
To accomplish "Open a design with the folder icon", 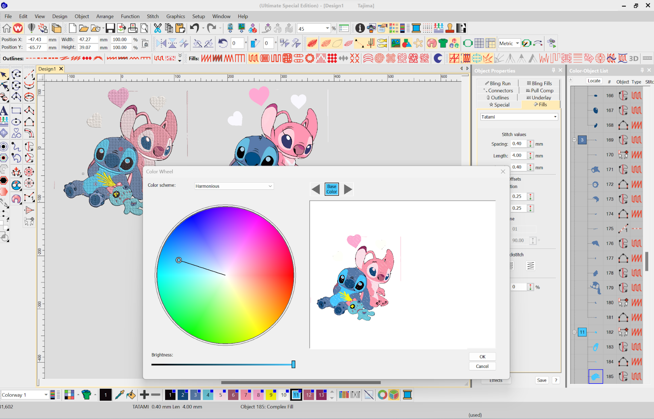I will pos(83,28).
